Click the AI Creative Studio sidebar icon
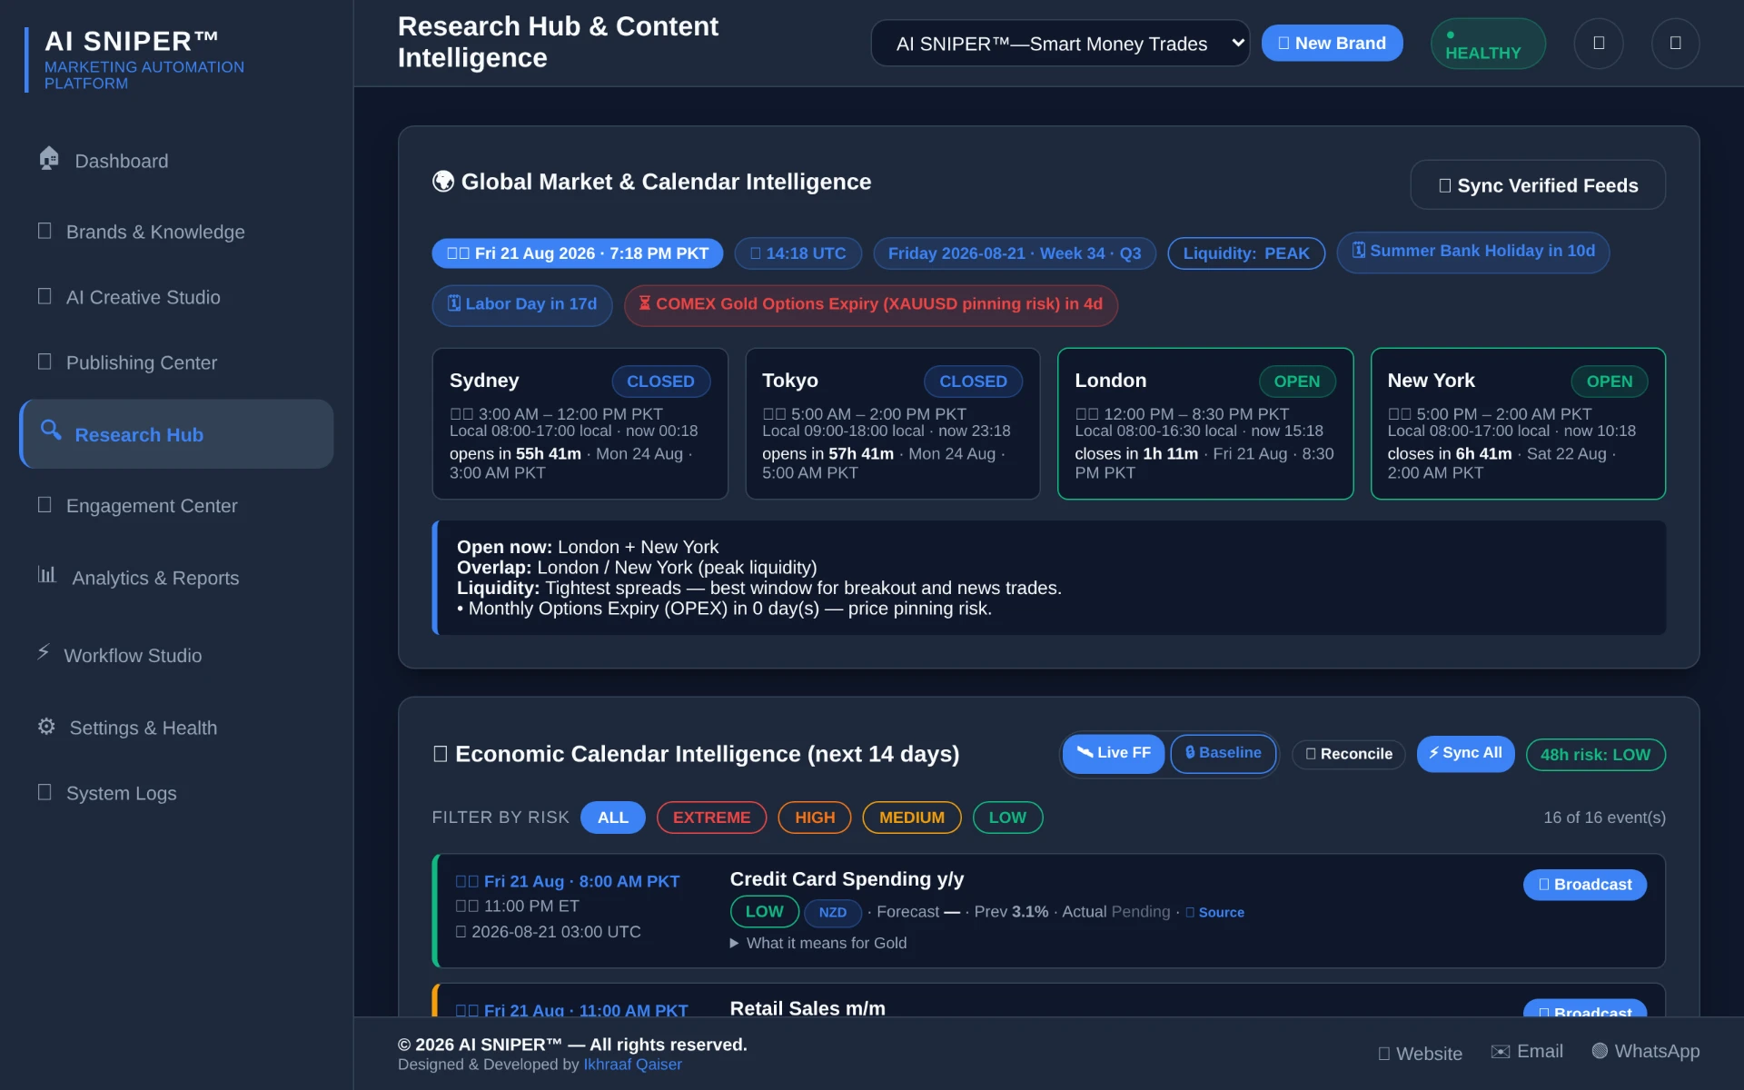 (x=45, y=295)
